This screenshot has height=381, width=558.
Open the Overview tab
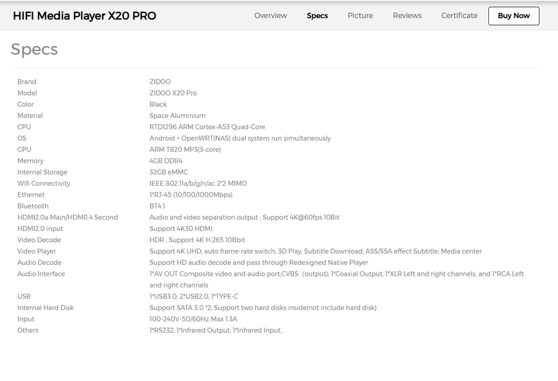271,15
